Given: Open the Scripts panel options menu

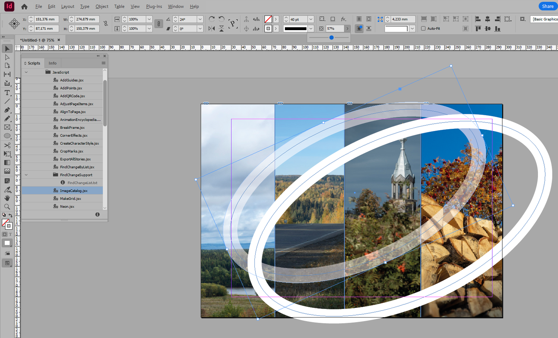Looking at the screenshot, I should click(x=103, y=63).
